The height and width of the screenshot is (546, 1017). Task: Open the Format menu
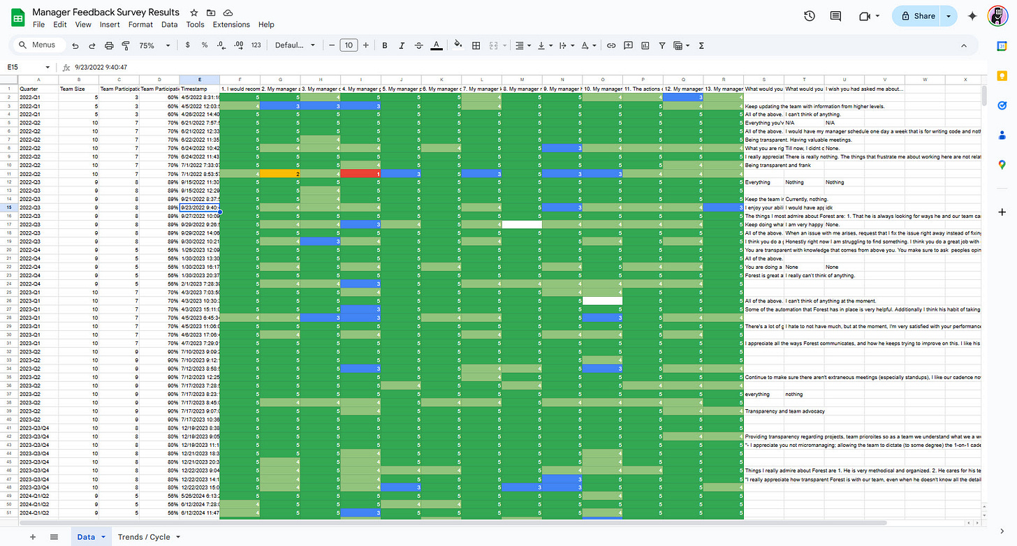(x=140, y=24)
